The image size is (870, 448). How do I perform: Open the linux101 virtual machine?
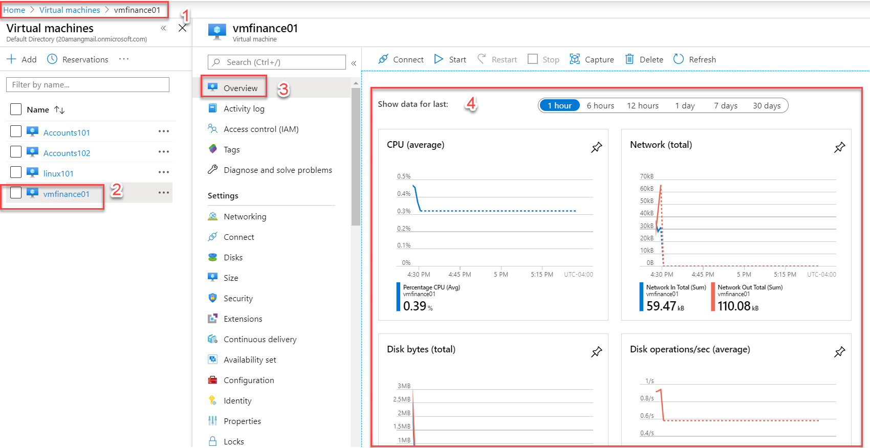point(58,173)
